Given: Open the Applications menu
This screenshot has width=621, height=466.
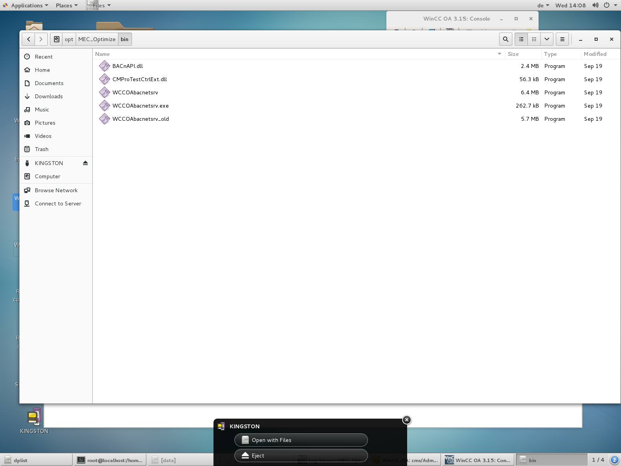Looking at the screenshot, I should click(x=26, y=5).
